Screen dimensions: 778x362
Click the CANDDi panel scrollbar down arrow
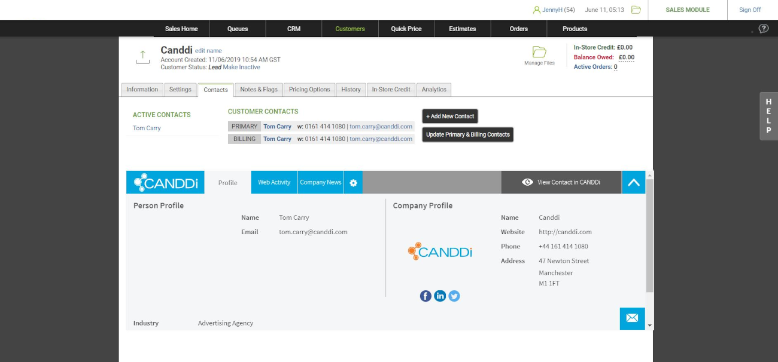[x=650, y=326]
